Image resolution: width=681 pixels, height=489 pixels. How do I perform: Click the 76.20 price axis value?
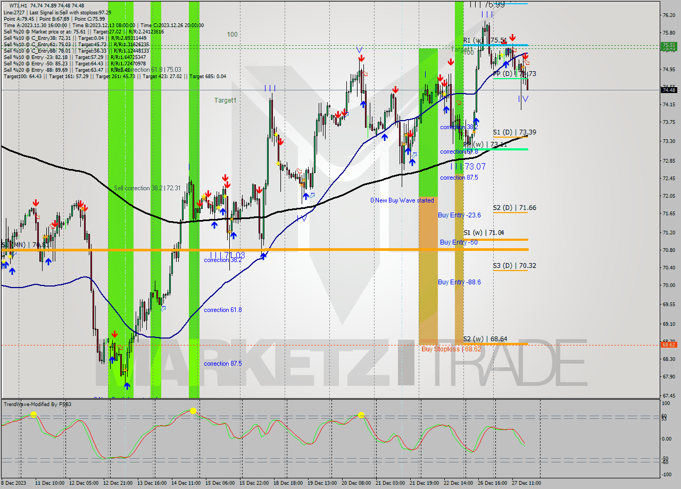click(x=668, y=15)
